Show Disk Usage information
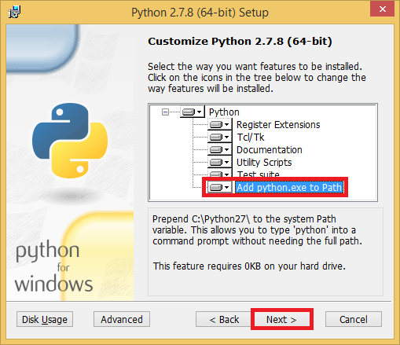400x345 pixels. (45, 319)
